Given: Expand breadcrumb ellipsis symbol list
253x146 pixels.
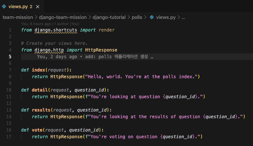Looking at the screenshot, I should click(183, 17).
